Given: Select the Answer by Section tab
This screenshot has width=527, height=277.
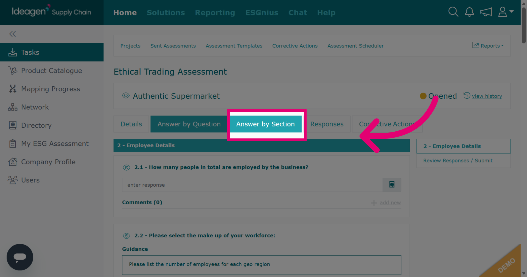Looking at the screenshot, I should click(265, 124).
